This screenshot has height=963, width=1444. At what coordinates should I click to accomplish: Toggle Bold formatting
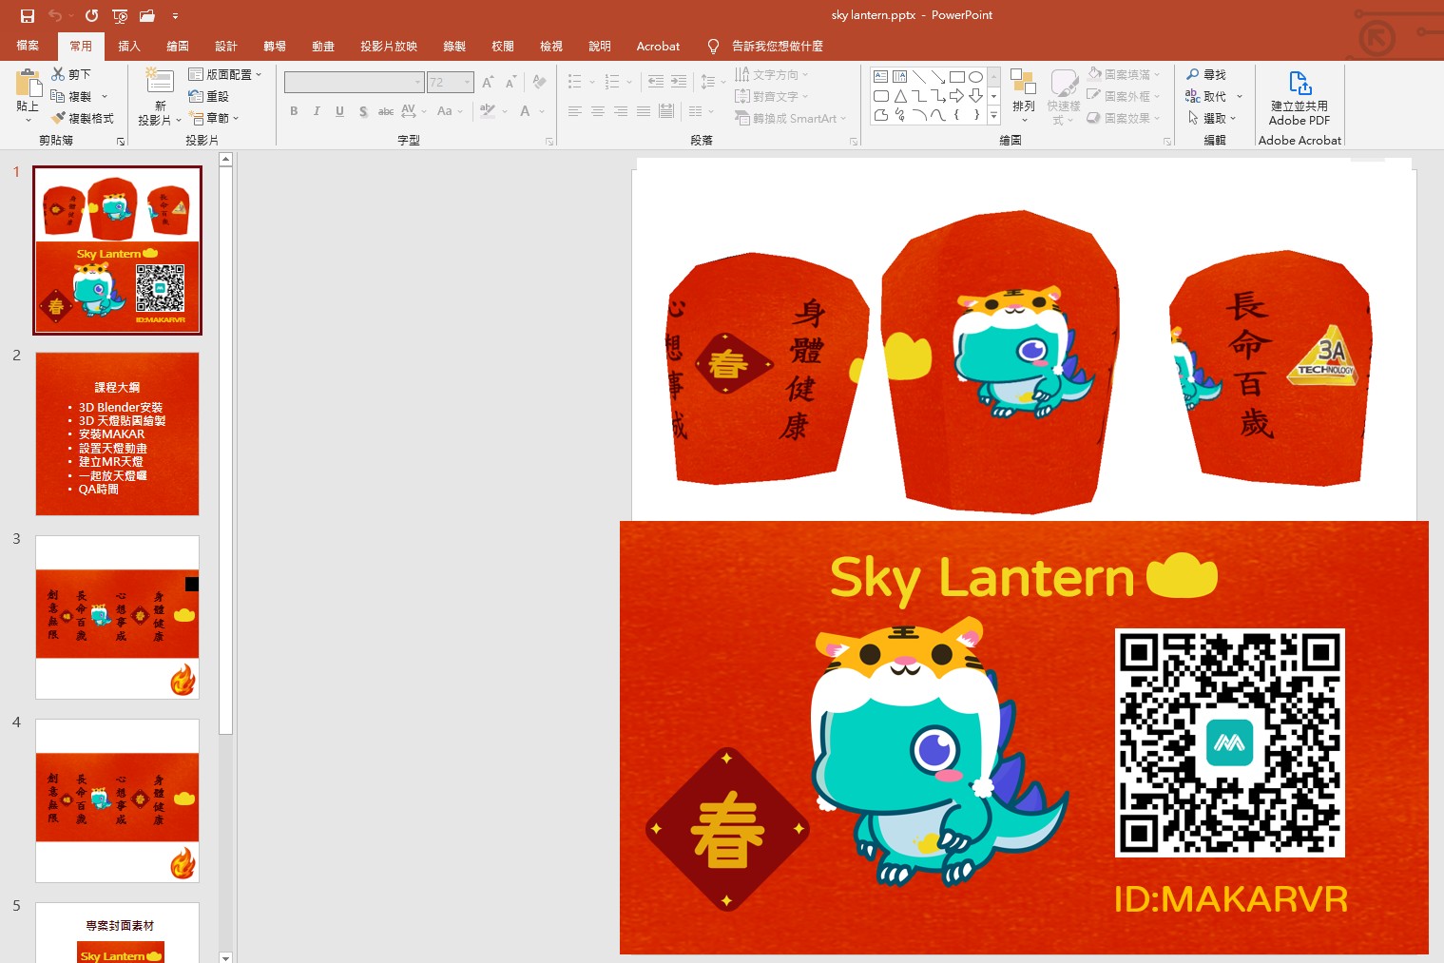(x=294, y=111)
